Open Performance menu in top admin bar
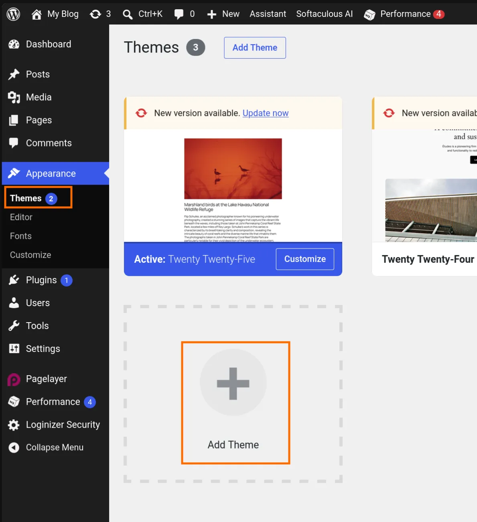 [x=405, y=14]
